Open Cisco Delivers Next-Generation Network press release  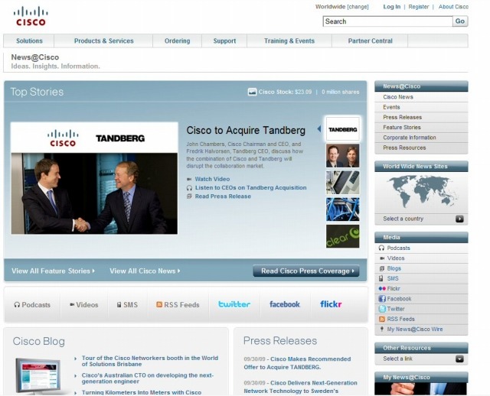click(x=300, y=387)
